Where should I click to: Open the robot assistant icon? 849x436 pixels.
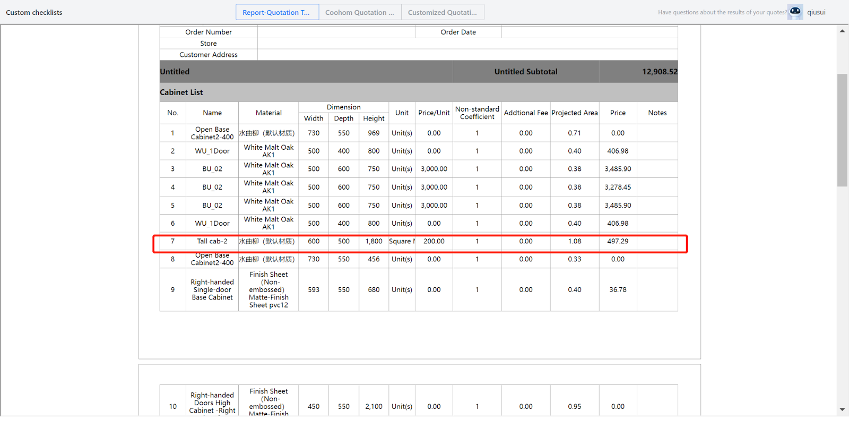coord(795,12)
